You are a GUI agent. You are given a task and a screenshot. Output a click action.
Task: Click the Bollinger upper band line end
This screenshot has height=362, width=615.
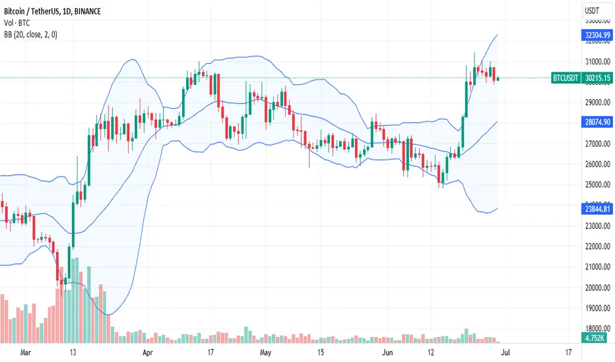click(x=498, y=35)
